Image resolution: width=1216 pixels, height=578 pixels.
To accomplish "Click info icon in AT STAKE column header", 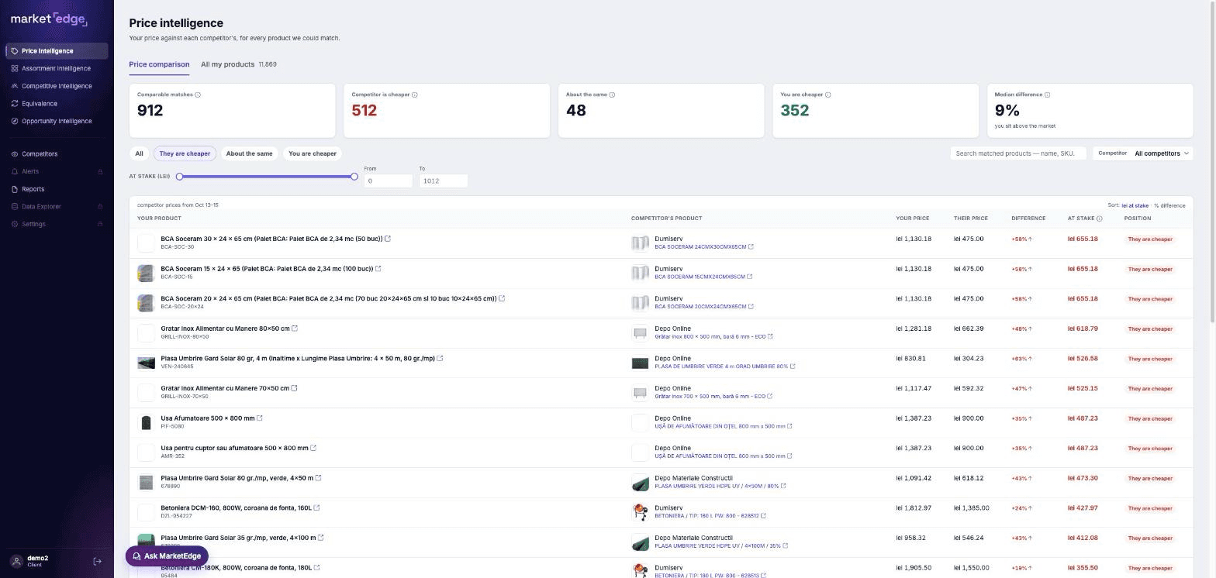I will 1100,218.
